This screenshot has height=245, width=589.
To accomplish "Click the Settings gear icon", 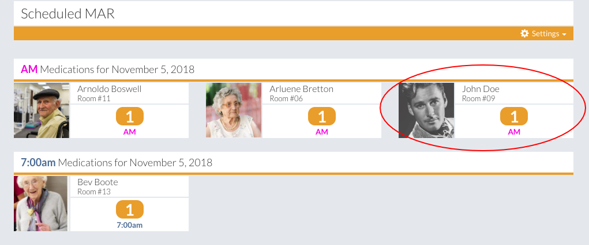I will (x=524, y=34).
